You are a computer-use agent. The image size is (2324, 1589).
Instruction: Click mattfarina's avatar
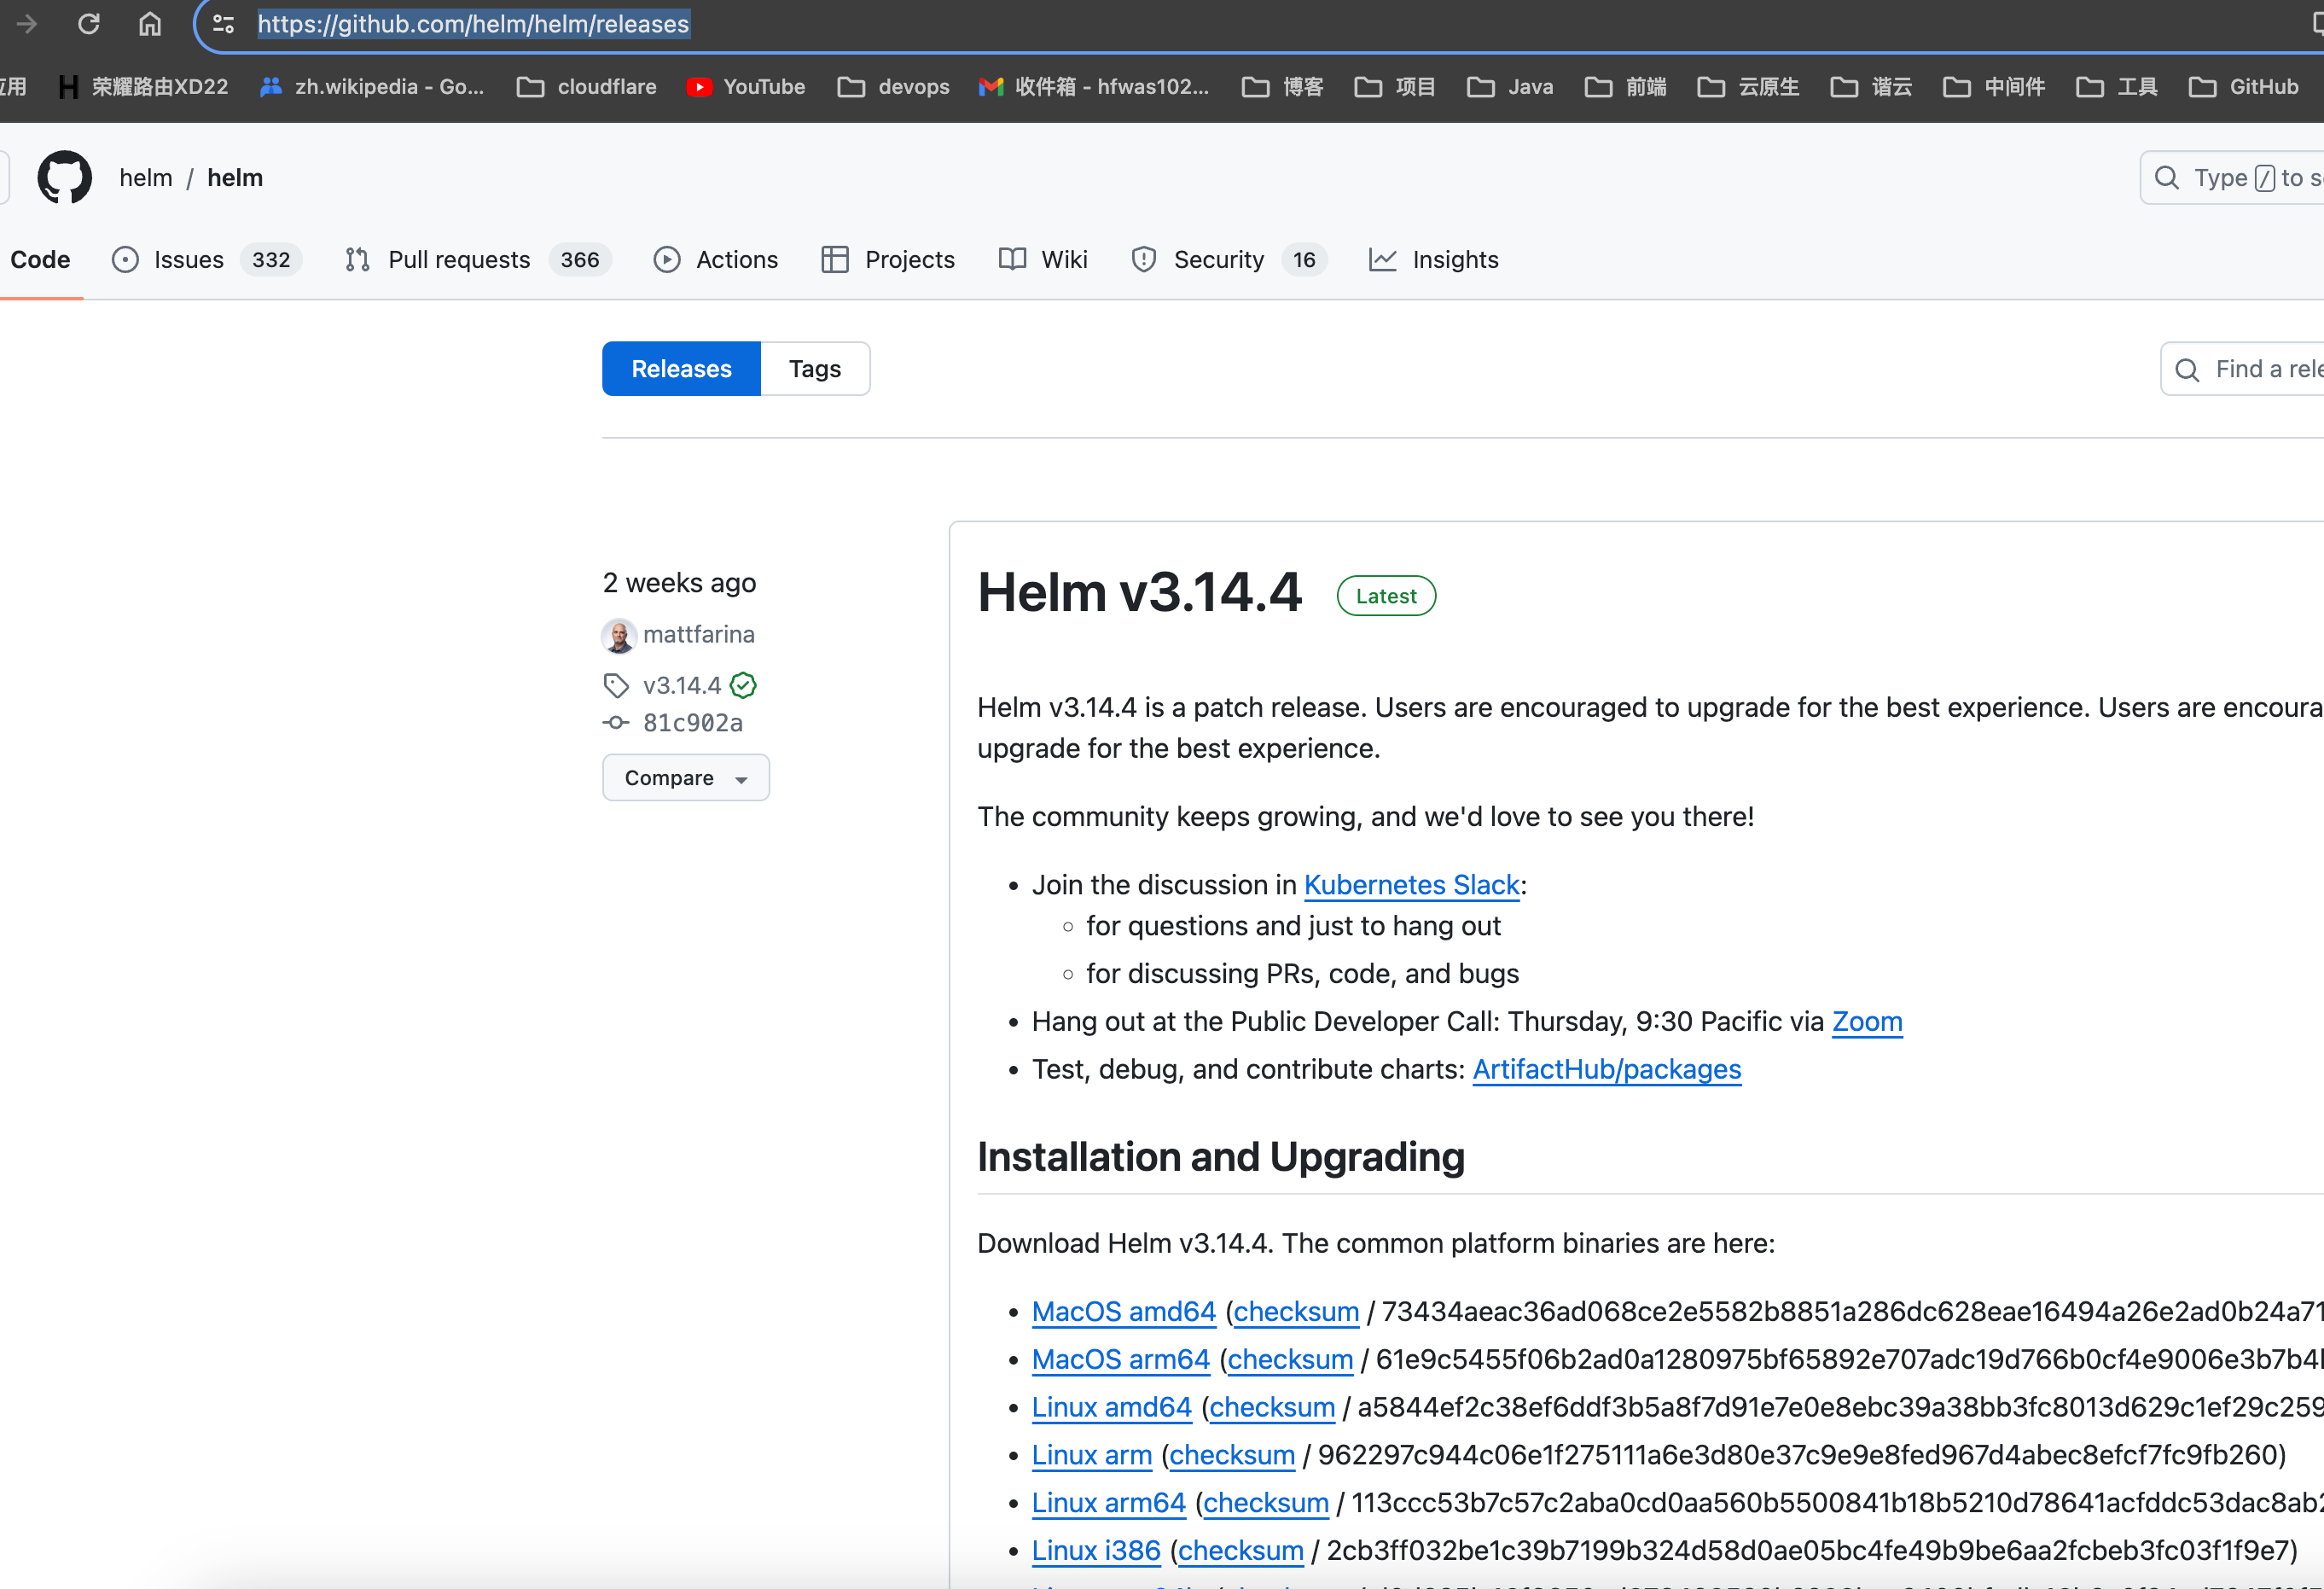619,635
